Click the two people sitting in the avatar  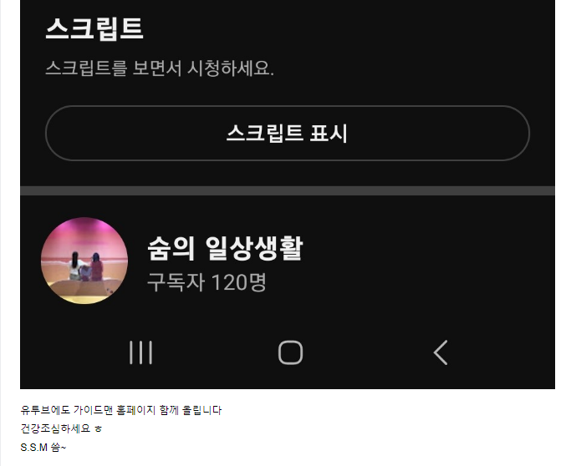[86, 266]
